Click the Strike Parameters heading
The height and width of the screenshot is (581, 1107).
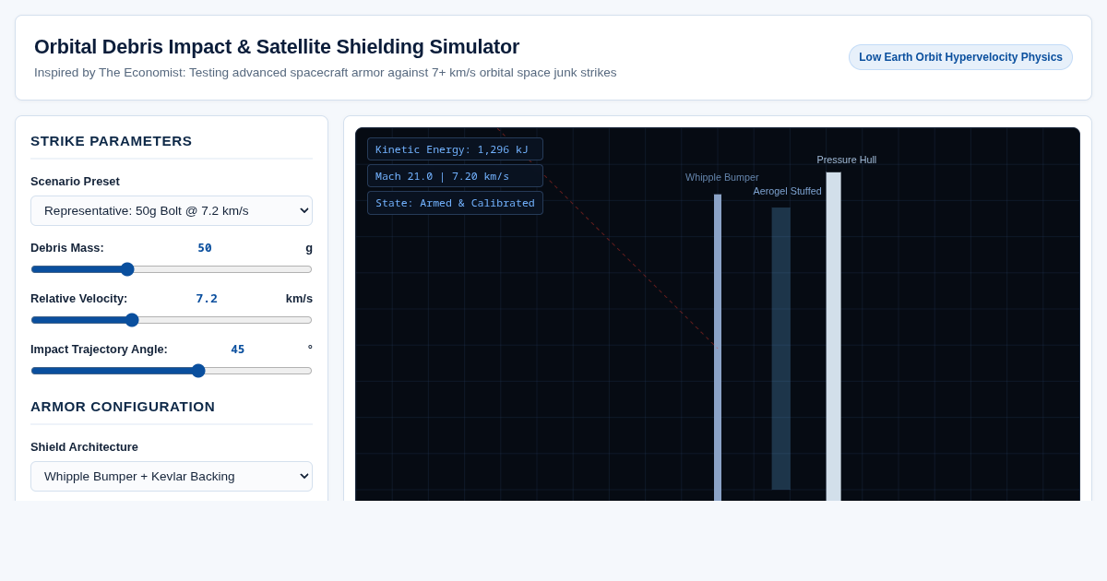pyautogui.click(x=112, y=141)
